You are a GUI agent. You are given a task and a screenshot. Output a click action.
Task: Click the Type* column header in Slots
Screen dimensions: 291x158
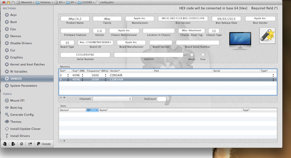tap(259, 110)
